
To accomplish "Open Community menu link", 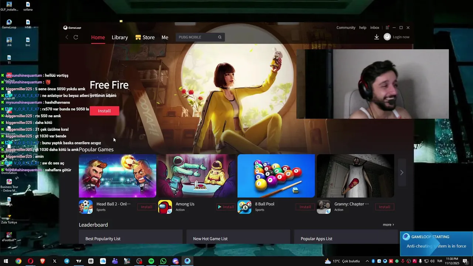I will 346,28.
